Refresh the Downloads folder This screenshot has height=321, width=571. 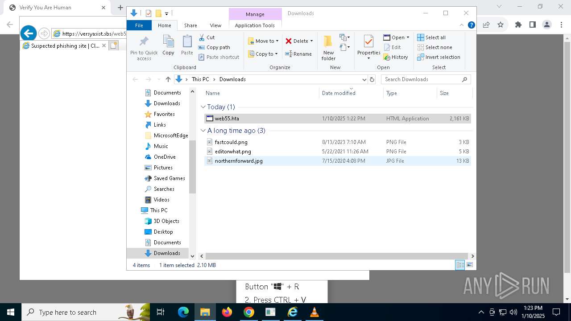click(x=372, y=79)
